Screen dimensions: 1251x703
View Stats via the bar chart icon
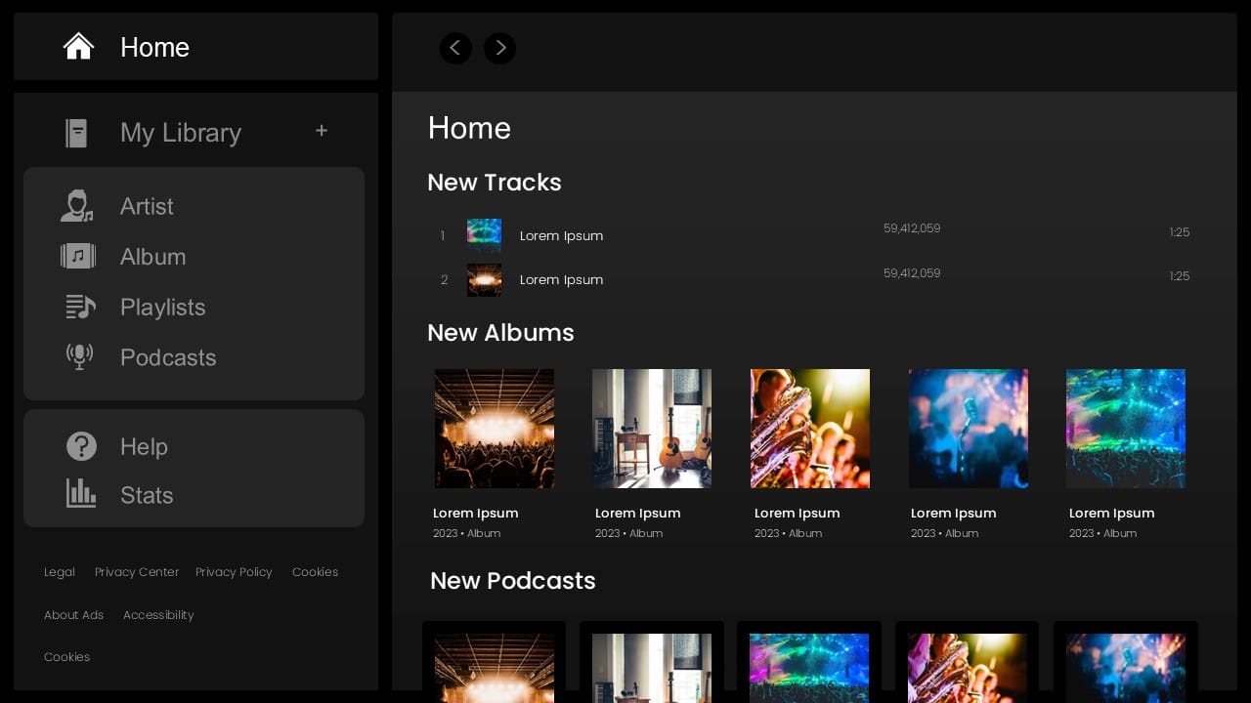point(81,494)
